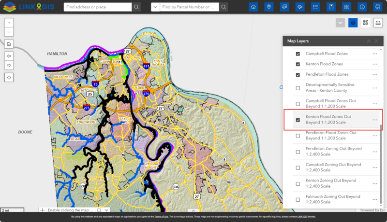The height and width of the screenshot is (222, 387).
Task: Uncheck Pendleton Flood Zones layer
Action: [298, 75]
